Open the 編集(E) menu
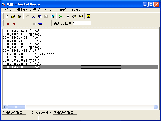The width and height of the screenshot is (161, 121). pos(22,10)
